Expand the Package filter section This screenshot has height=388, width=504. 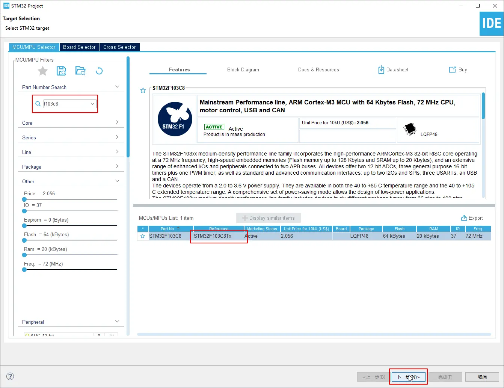(117, 166)
